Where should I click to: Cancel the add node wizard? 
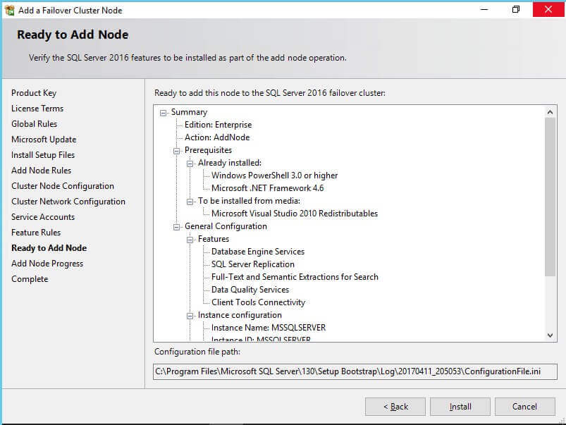point(525,407)
